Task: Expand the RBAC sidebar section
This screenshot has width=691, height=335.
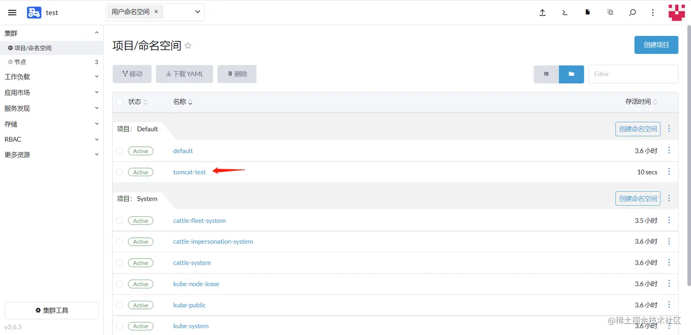Action: (96, 139)
